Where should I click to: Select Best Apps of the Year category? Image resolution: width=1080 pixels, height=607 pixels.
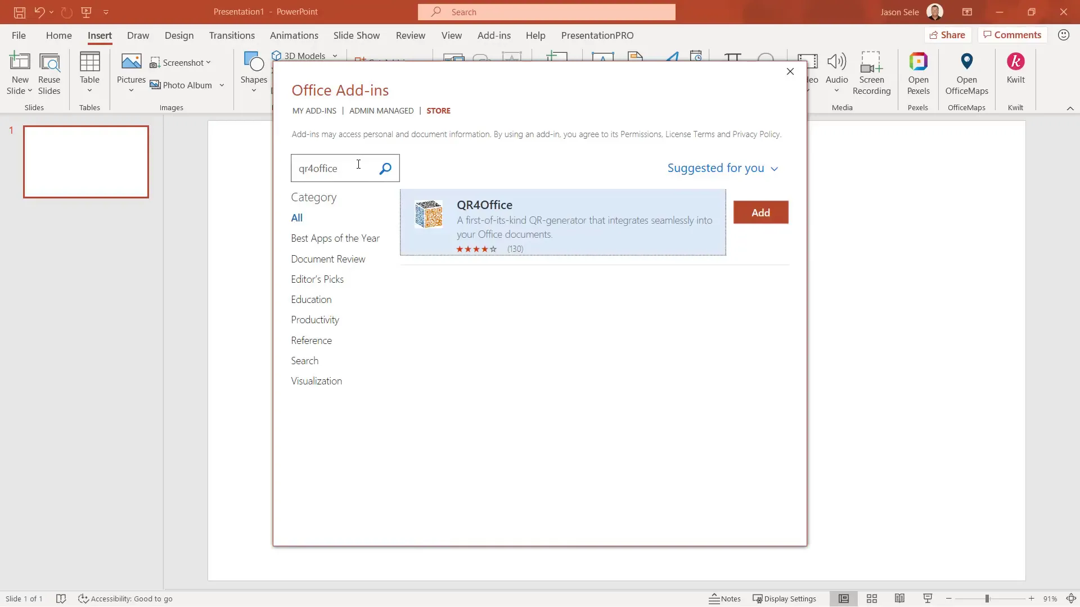click(x=335, y=238)
